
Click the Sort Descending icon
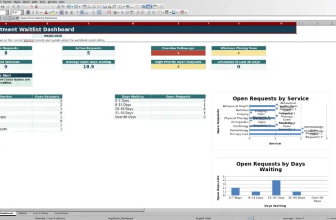tap(94, 7)
